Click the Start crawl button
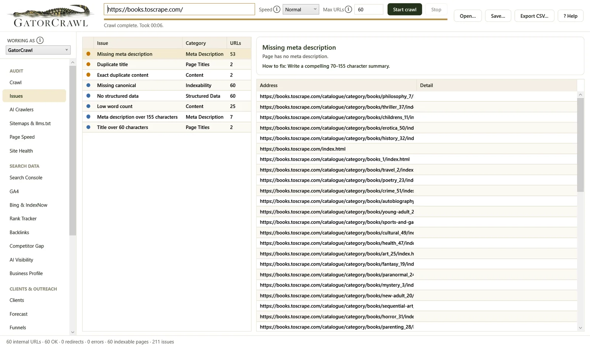This screenshot has width=590, height=347. tap(405, 9)
